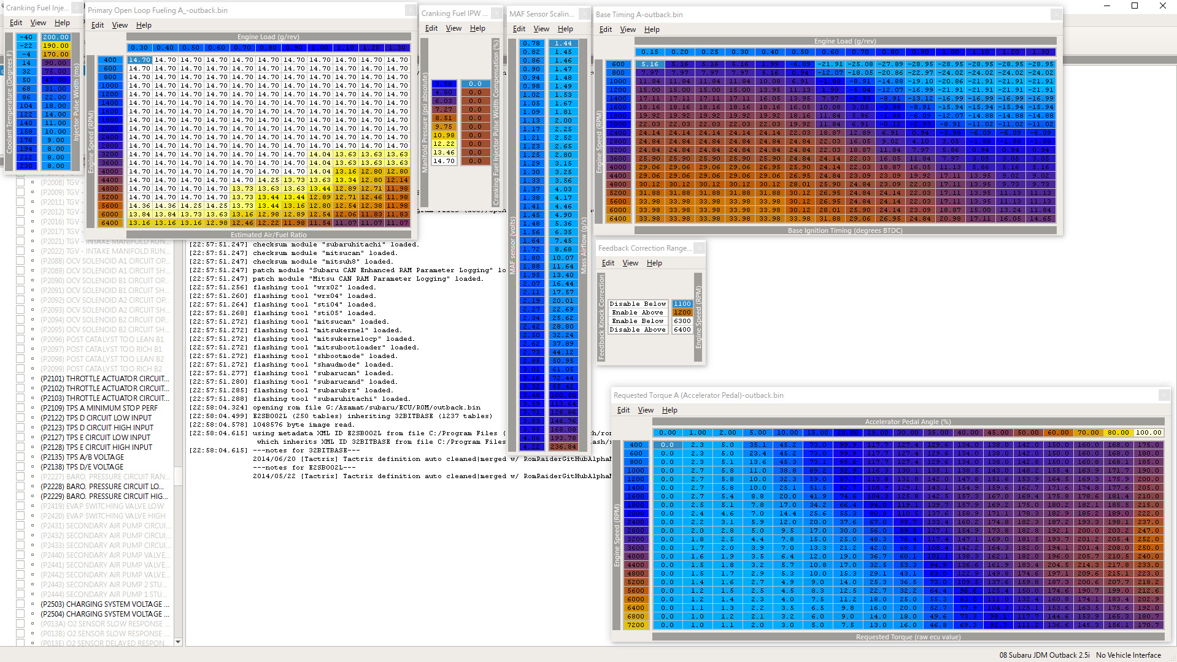1177x662 pixels.
Task: Select the 6400 RPM row header in Primary Open Loop Fueling
Action: [110, 223]
